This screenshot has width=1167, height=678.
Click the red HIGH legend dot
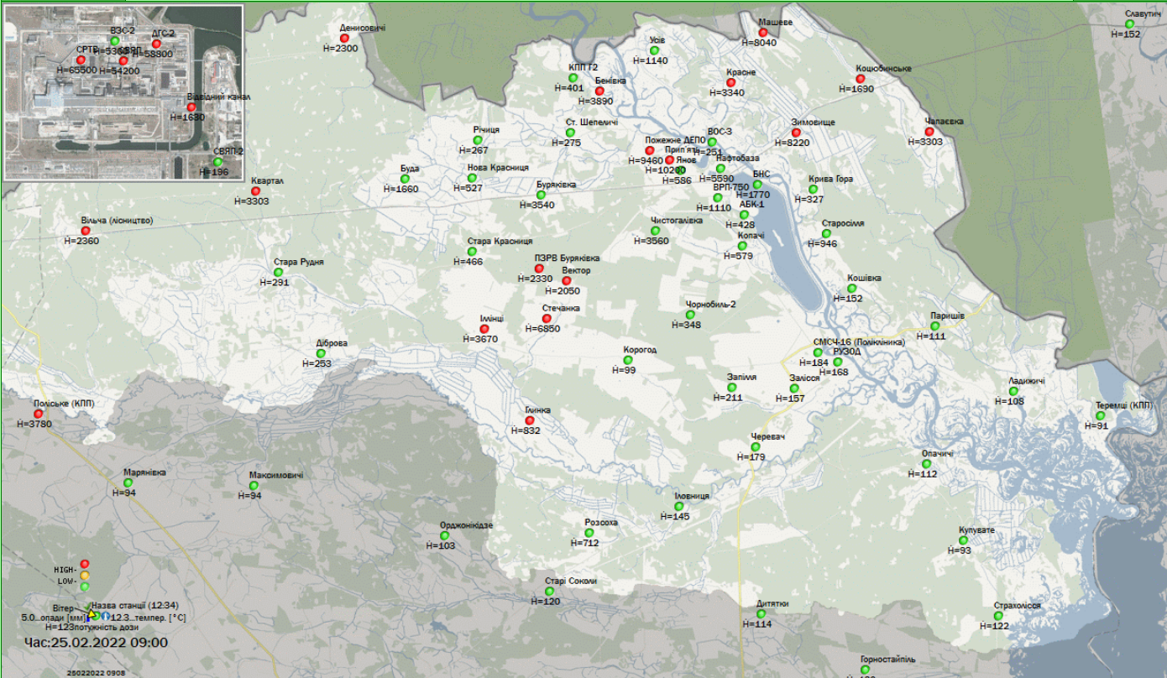tap(85, 564)
